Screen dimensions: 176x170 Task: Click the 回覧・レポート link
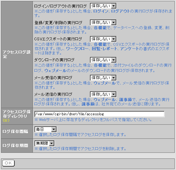point(104,49)
